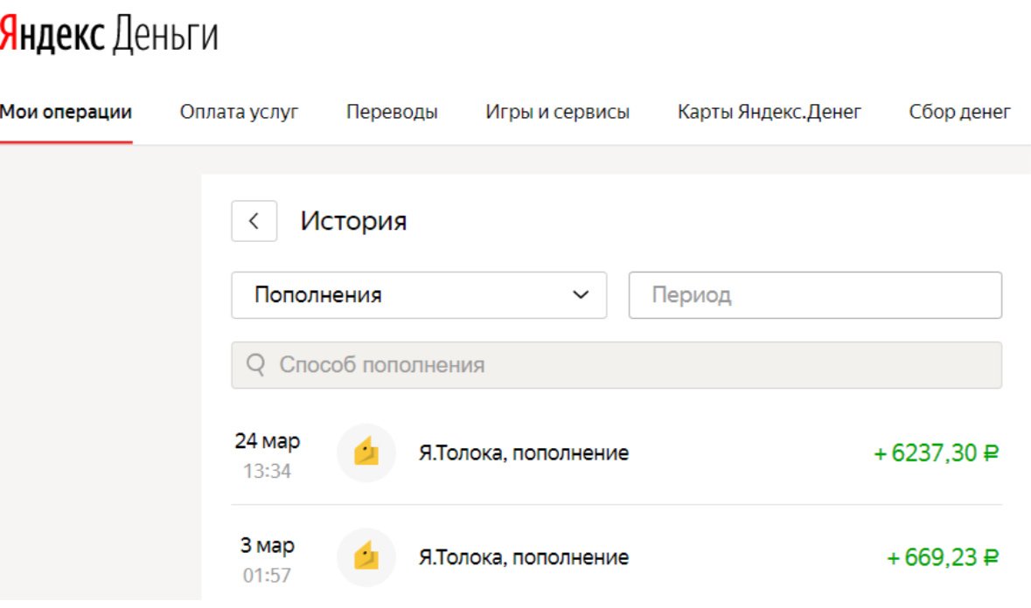Click the back arrow beside История

click(x=254, y=221)
